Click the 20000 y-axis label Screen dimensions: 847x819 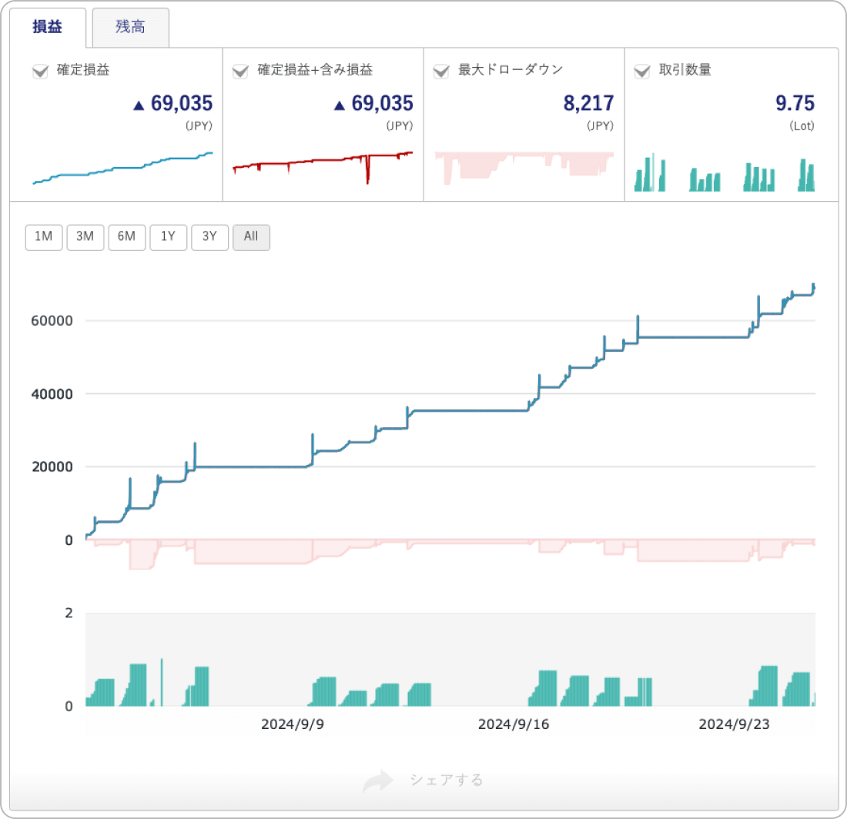click(x=52, y=467)
